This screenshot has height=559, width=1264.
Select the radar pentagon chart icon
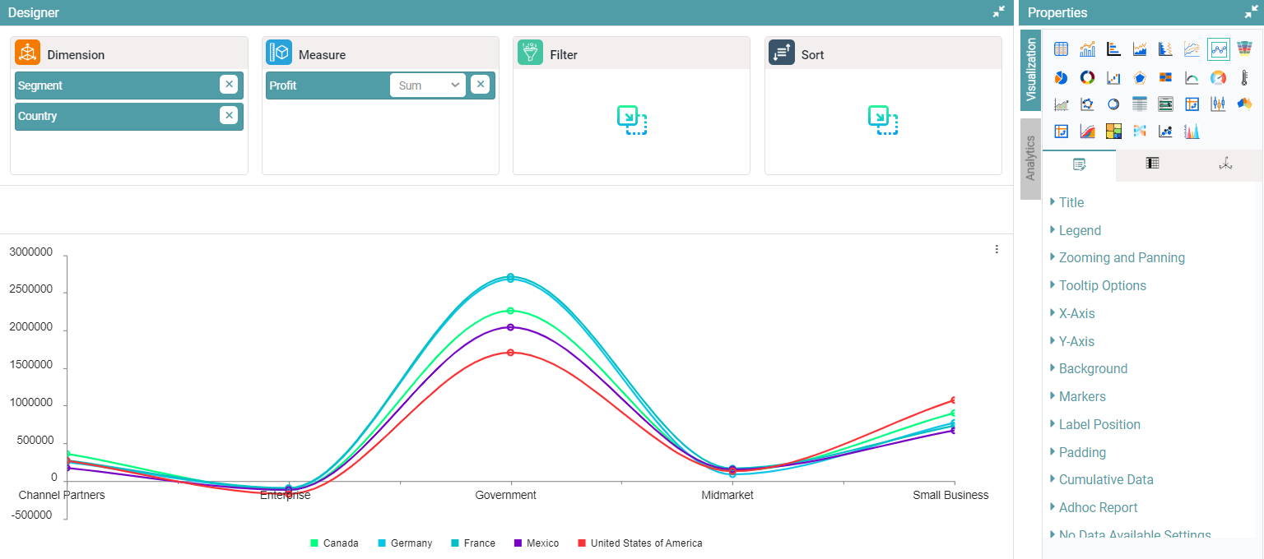1140,77
